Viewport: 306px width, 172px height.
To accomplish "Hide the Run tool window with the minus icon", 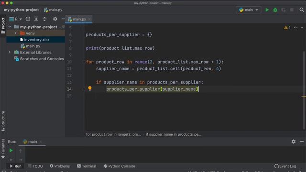I will 302,141.
